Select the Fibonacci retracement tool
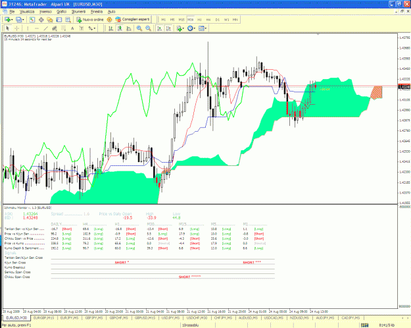Image resolution: width=411 pixels, height=328 pixels. point(63,28)
